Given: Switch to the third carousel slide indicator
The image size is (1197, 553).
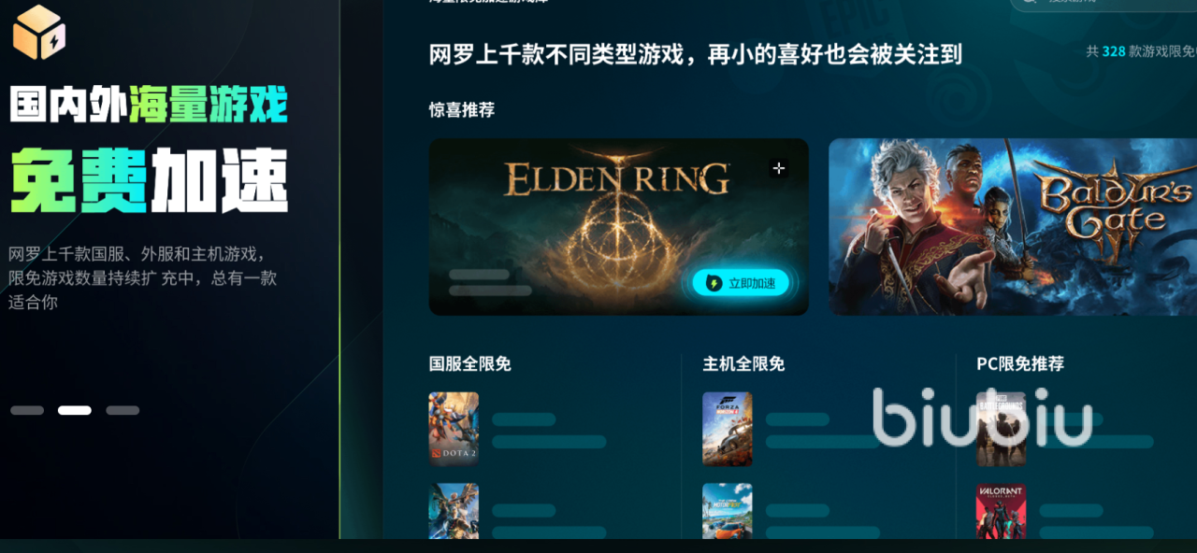Looking at the screenshot, I should [x=123, y=410].
